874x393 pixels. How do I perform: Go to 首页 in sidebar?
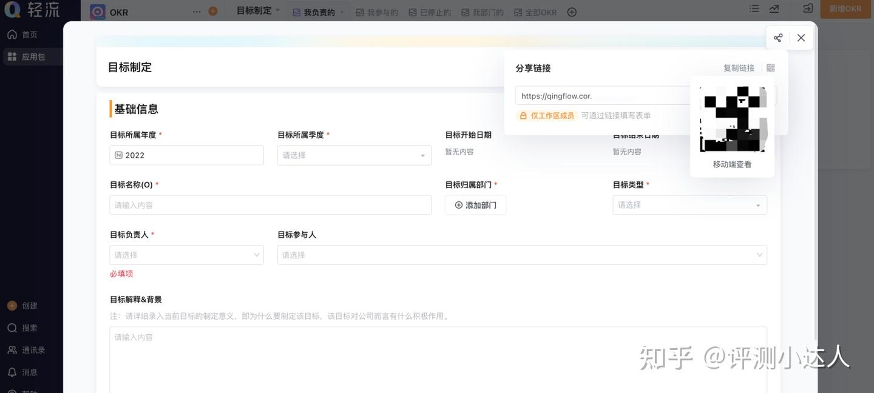tap(22, 35)
